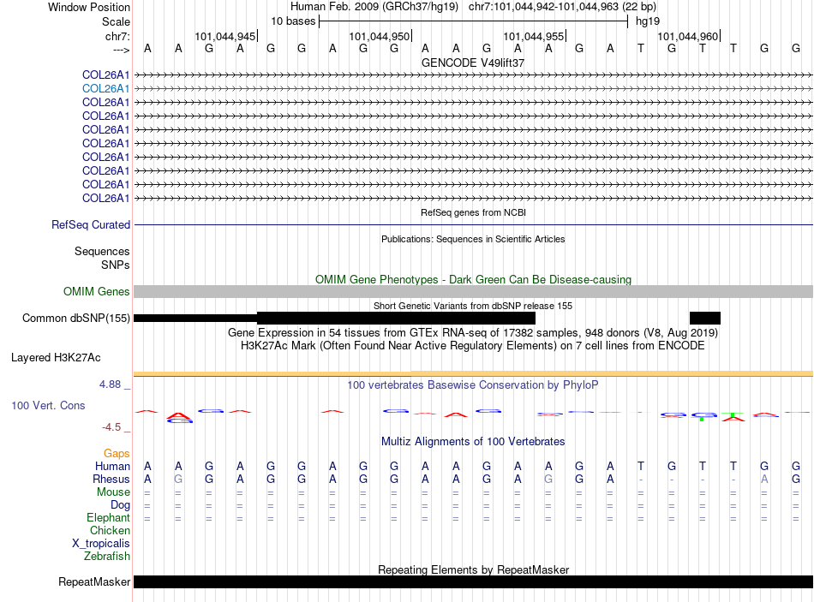Image resolution: width=814 pixels, height=602 pixels.
Task: Select the chr7: ruler label
Action: (117, 36)
